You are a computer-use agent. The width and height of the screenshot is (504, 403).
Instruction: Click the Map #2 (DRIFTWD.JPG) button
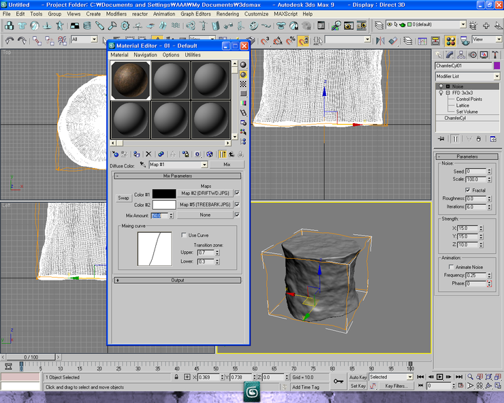click(205, 193)
